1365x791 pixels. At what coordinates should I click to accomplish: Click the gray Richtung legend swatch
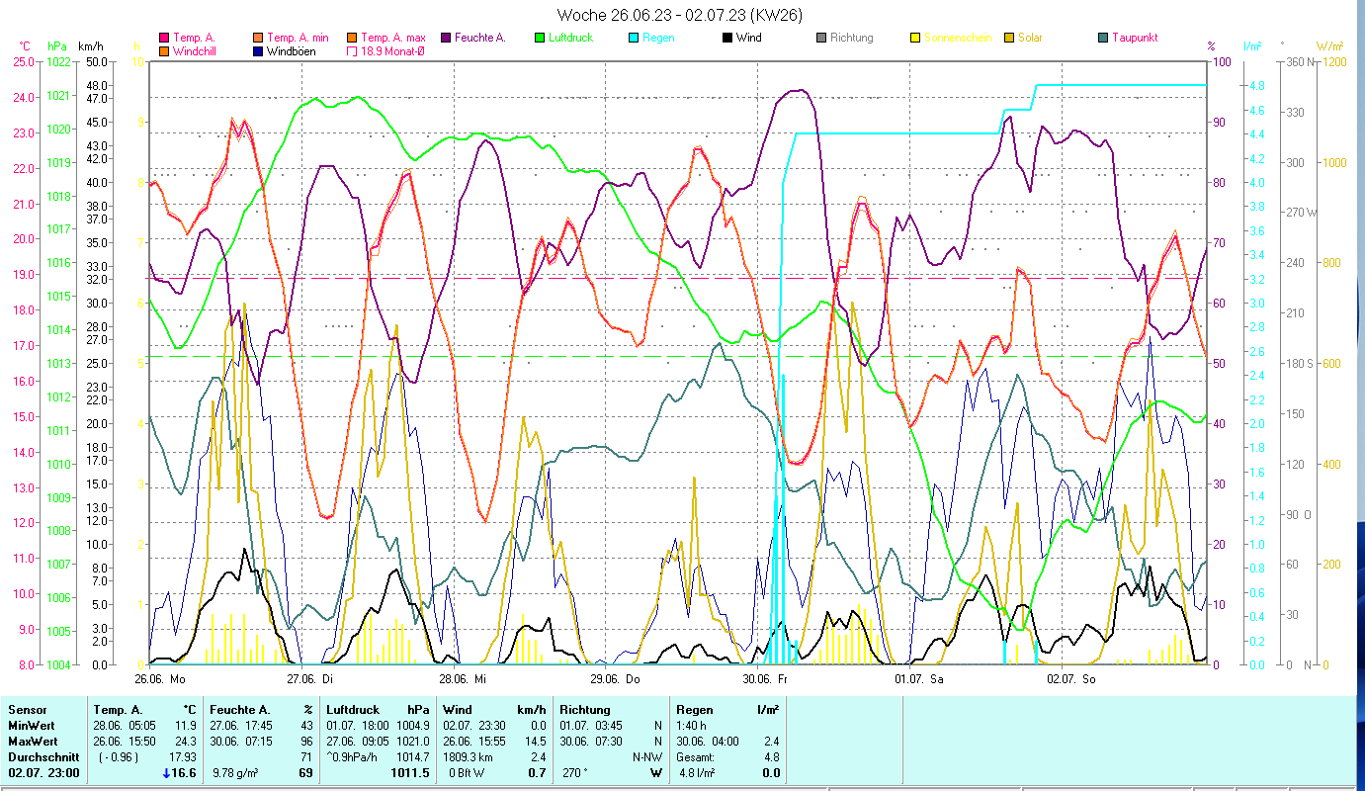click(821, 39)
